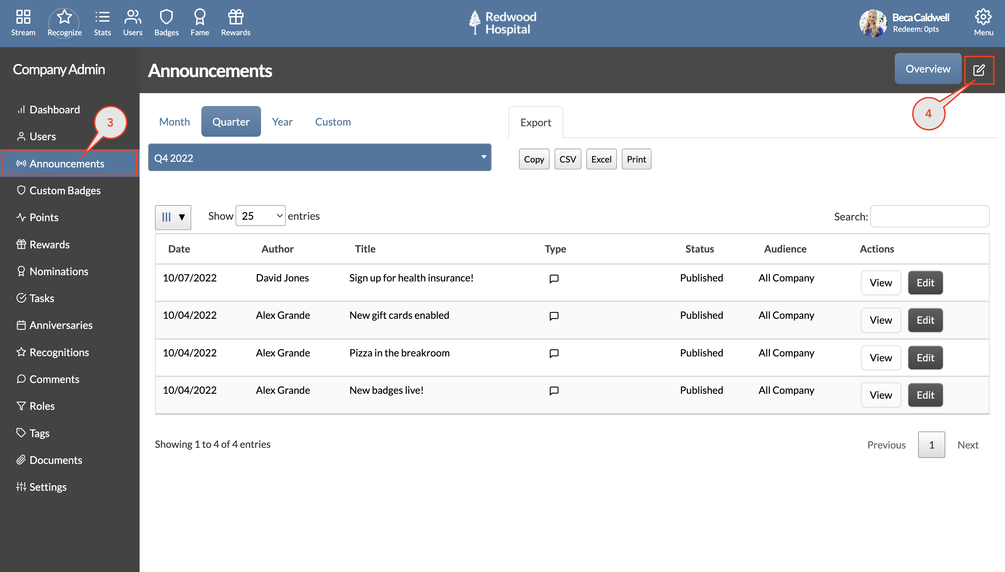The height and width of the screenshot is (572, 1005).
Task: Open the Badges shield icon
Action: (x=166, y=22)
